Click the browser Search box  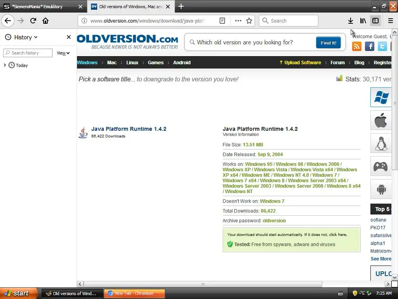pos(288,21)
